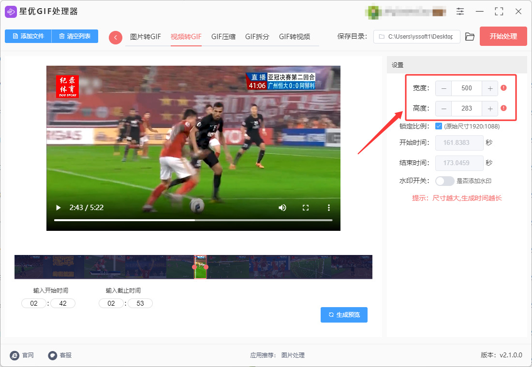Play the video with the play button
Viewport: 532px width, 367px height.
tap(59, 207)
